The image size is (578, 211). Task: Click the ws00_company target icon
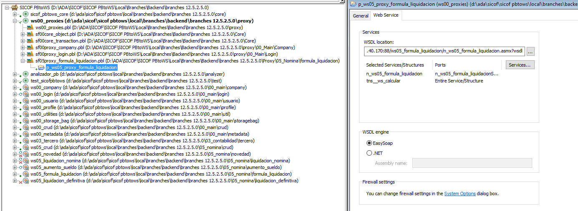(x=26, y=87)
